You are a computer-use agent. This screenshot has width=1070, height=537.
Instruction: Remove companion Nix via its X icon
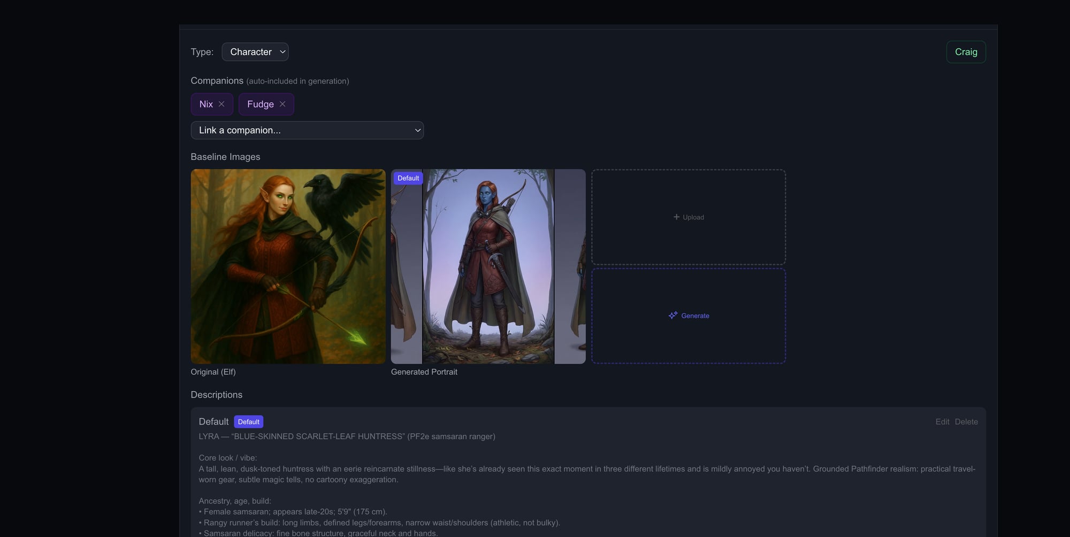tap(221, 104)
